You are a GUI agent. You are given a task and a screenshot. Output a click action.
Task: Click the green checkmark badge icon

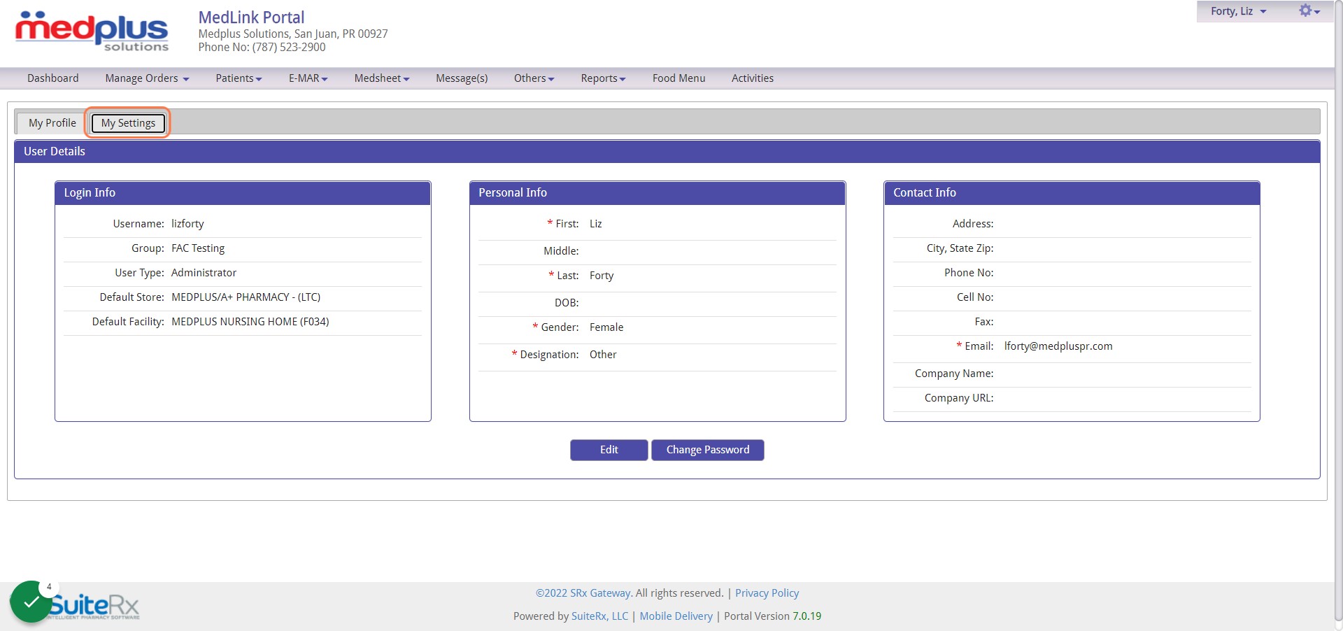pos(31,602)
